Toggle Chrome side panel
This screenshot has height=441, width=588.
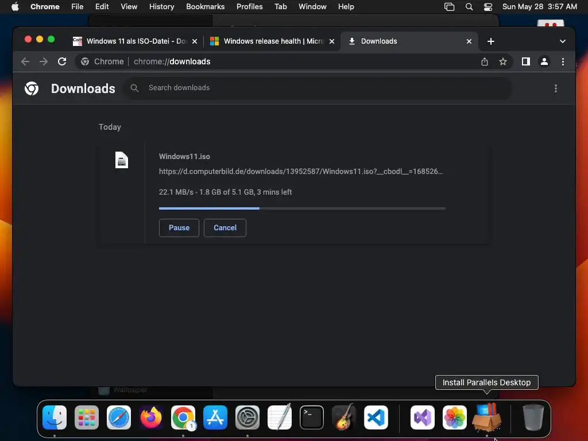(526, 61)
